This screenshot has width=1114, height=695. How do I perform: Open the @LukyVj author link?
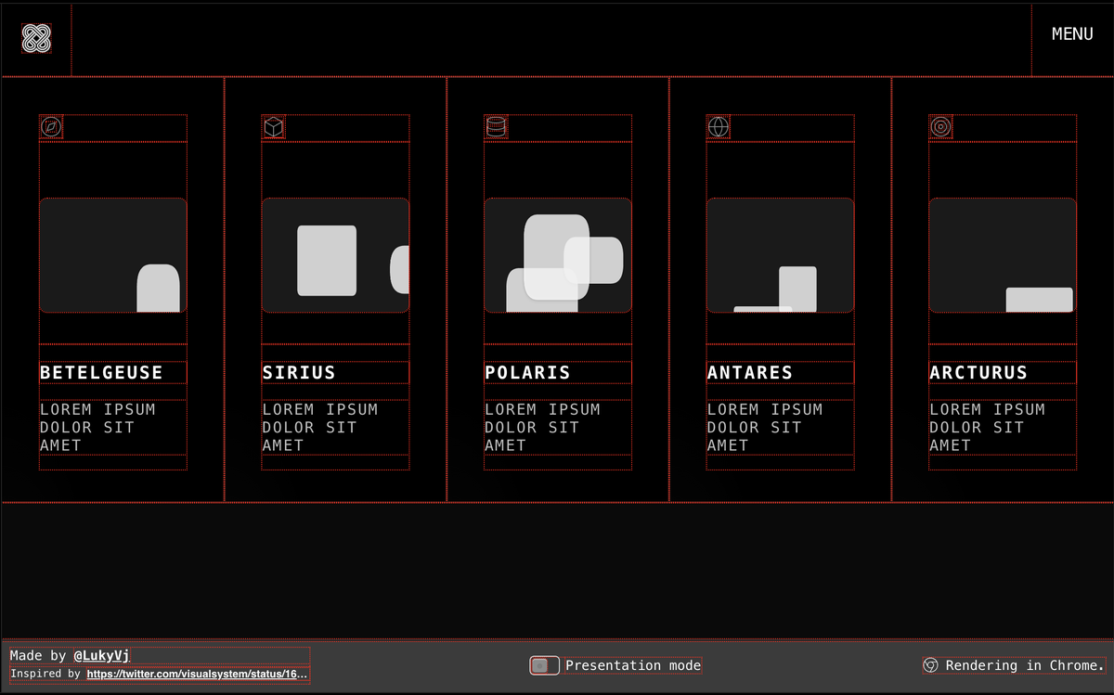[x=102, y=656]
